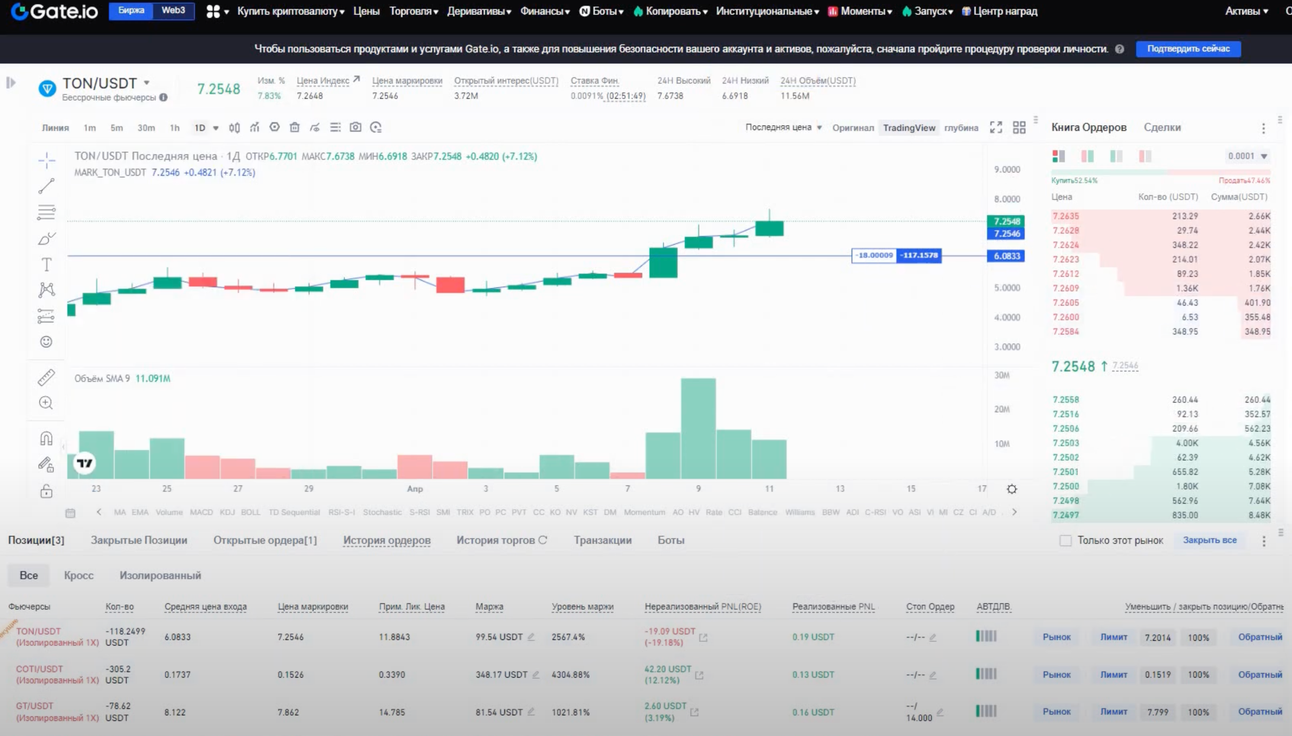Image resolution: width=1292 pixels, height=736 pixels.
Task: Pick the brush drawing tool
Action: [x=47, y=238]
